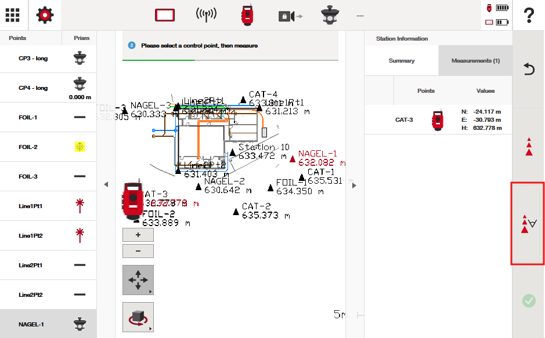This screenshot has height=338, width=545.
Task: Open the help question mark
Action: tap(528, 16)
